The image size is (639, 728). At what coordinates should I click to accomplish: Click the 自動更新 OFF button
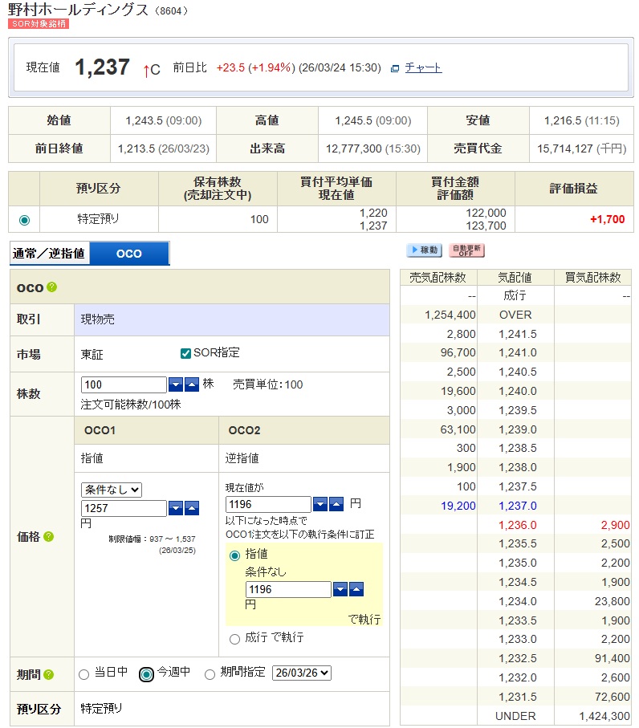coord(466,250)
